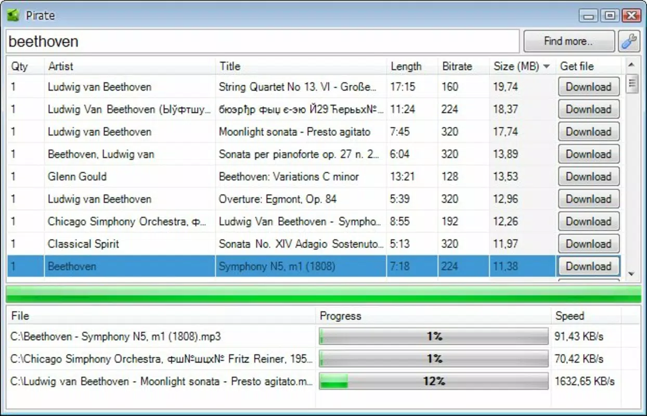
Task: Click the Overture: Egmont, Op. 84 title
Action: 278,199
